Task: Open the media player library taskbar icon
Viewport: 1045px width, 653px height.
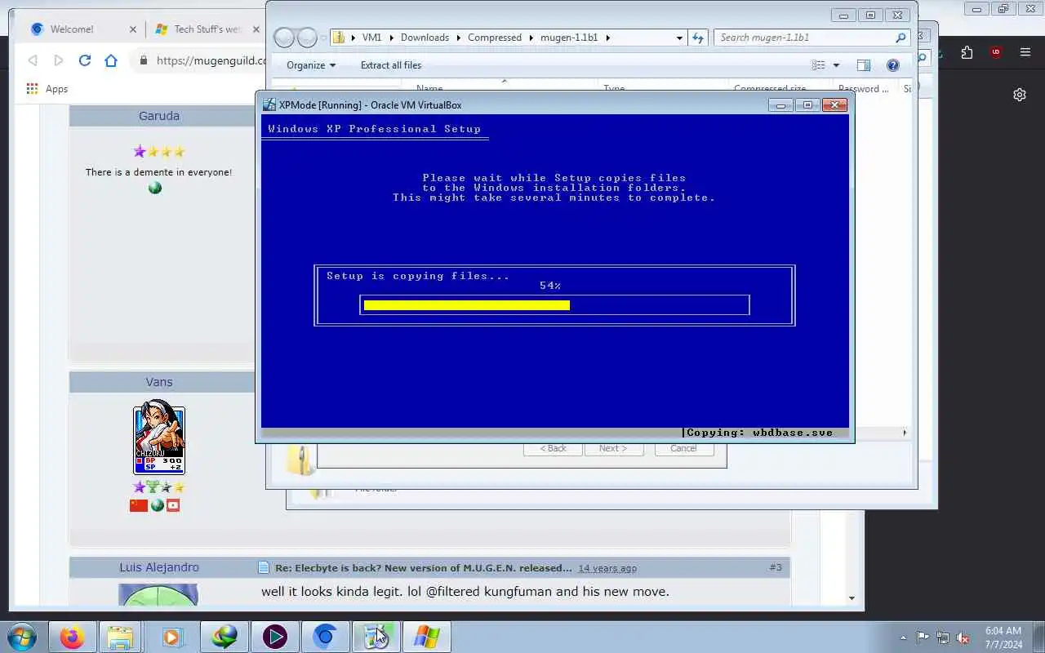Action: (x=172, y=637)
